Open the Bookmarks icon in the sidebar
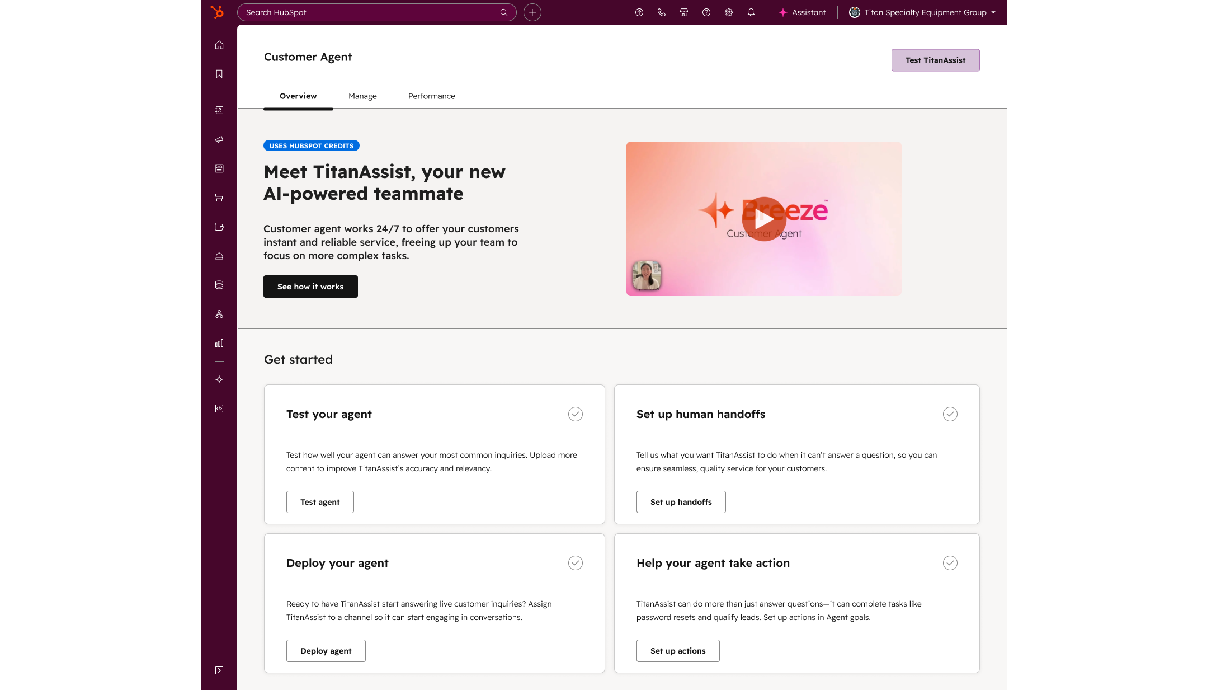The image size is (1226, 690). (219, 73)
